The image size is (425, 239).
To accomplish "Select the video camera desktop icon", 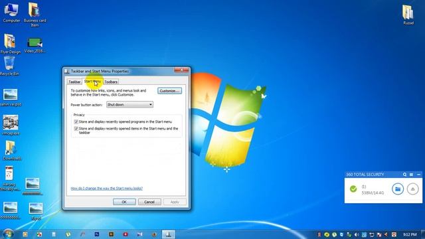I will pos(11,125).
